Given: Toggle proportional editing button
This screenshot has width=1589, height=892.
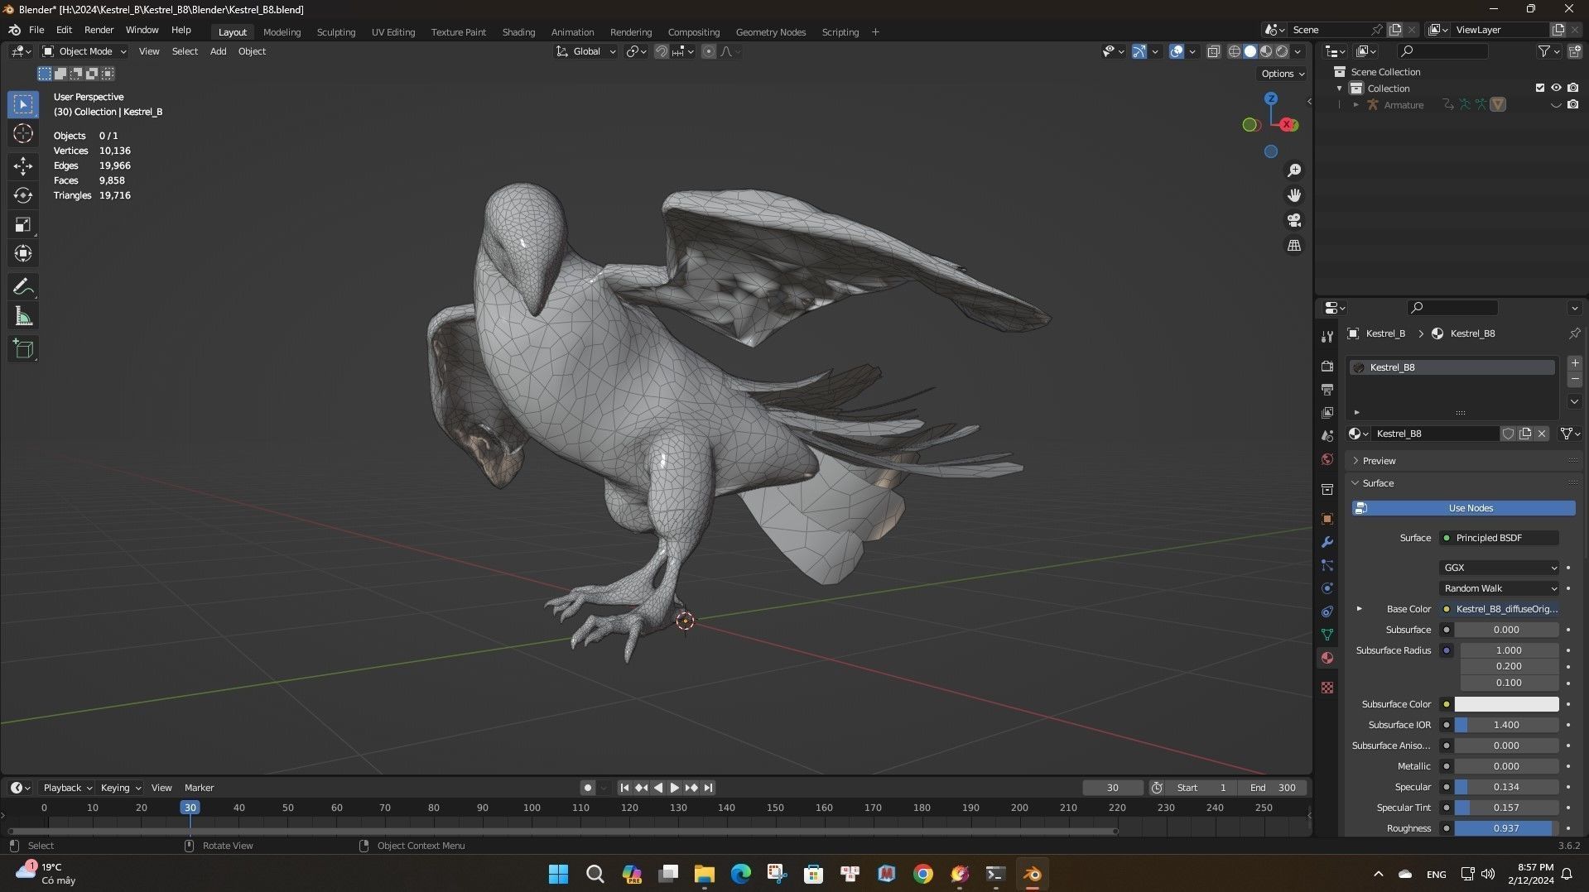Looking at the screenshot, I should point(709,51).
